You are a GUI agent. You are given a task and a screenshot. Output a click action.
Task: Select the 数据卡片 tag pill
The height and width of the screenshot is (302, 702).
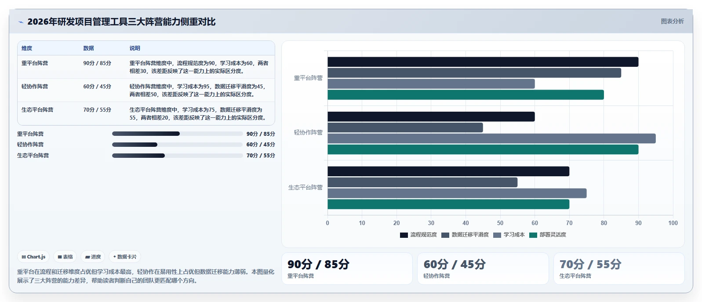125,257
